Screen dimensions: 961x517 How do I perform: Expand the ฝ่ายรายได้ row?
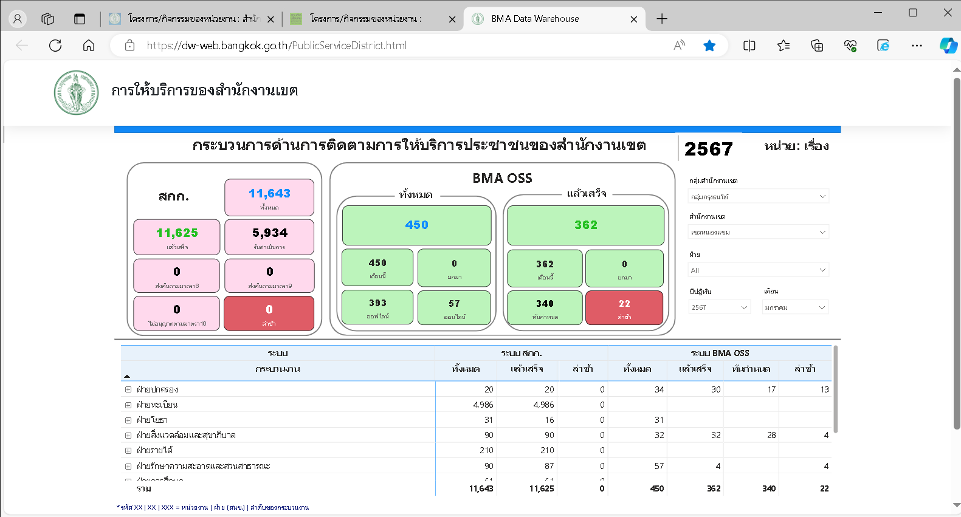click(x=128, y=450)
